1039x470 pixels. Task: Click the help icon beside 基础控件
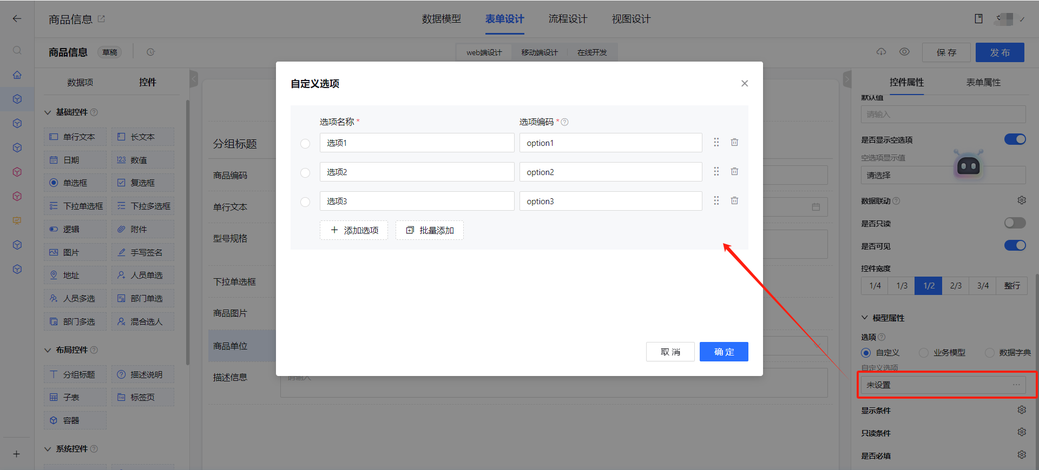pos(94,112)
